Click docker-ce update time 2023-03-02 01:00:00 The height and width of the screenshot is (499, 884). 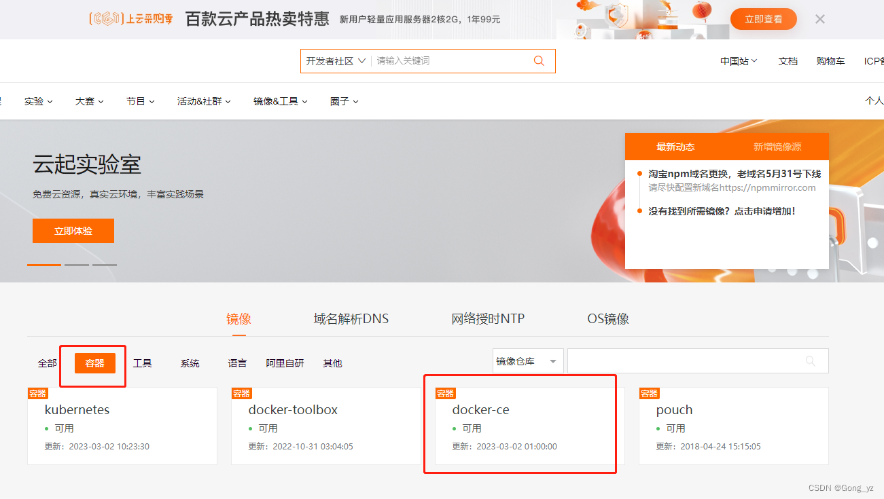click(x=516, y=447)
